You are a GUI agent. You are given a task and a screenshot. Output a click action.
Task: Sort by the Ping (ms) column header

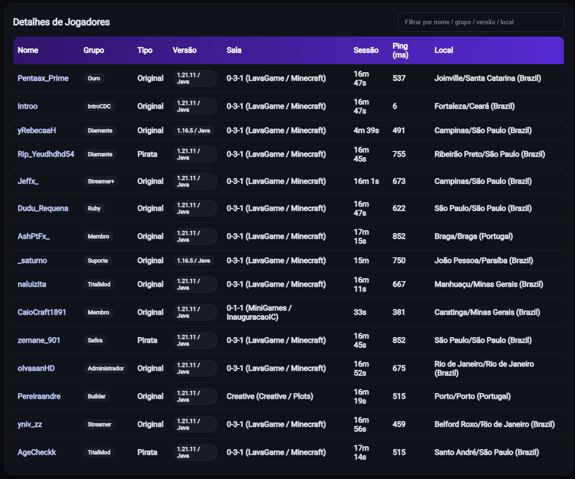pos(400,50)
